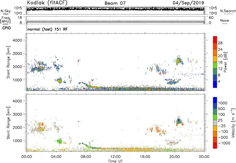Click the yellow segment of the Power color bar
This screenshot has height=163, width=236.
[215, 59]
